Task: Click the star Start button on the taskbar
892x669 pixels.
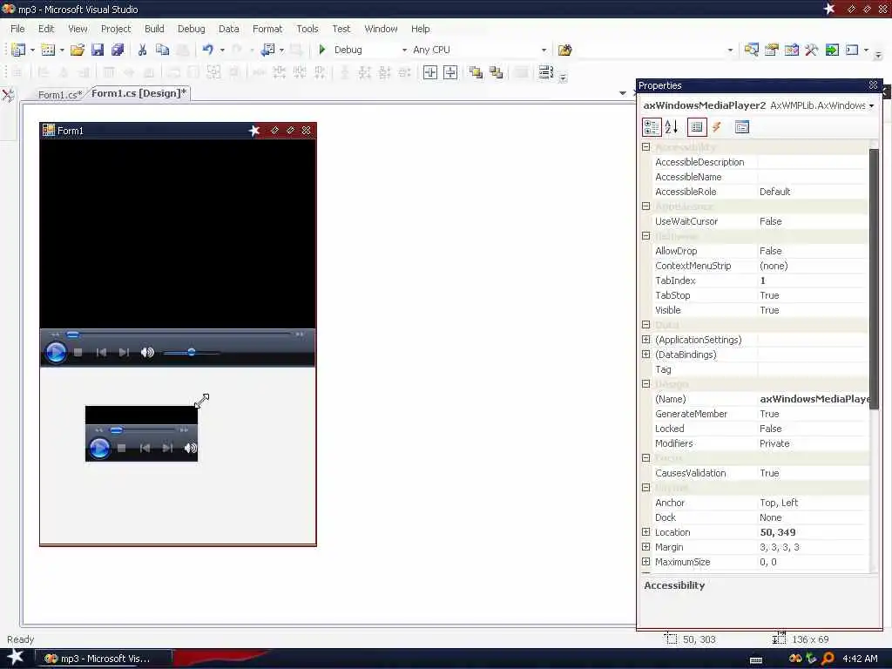Action: click(15, 658)
